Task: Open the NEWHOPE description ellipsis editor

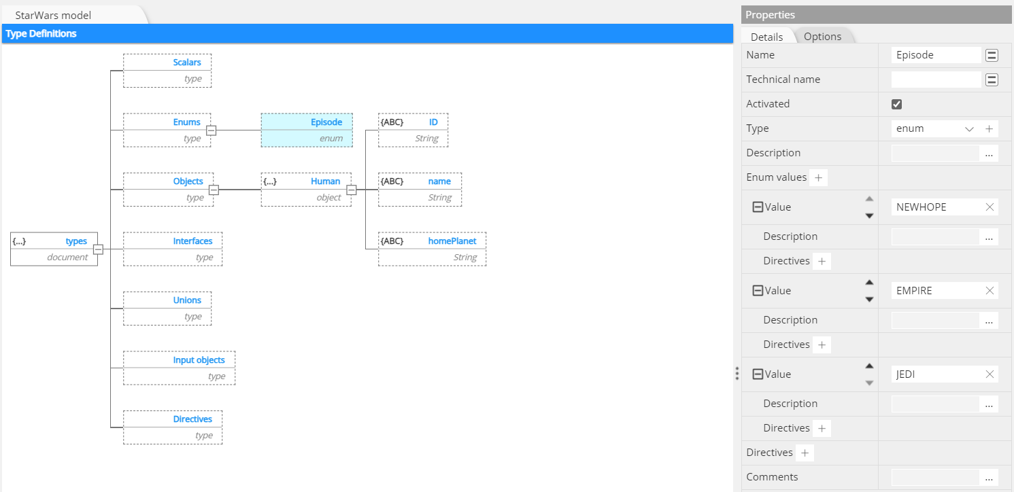Action: tap(989, 236)
